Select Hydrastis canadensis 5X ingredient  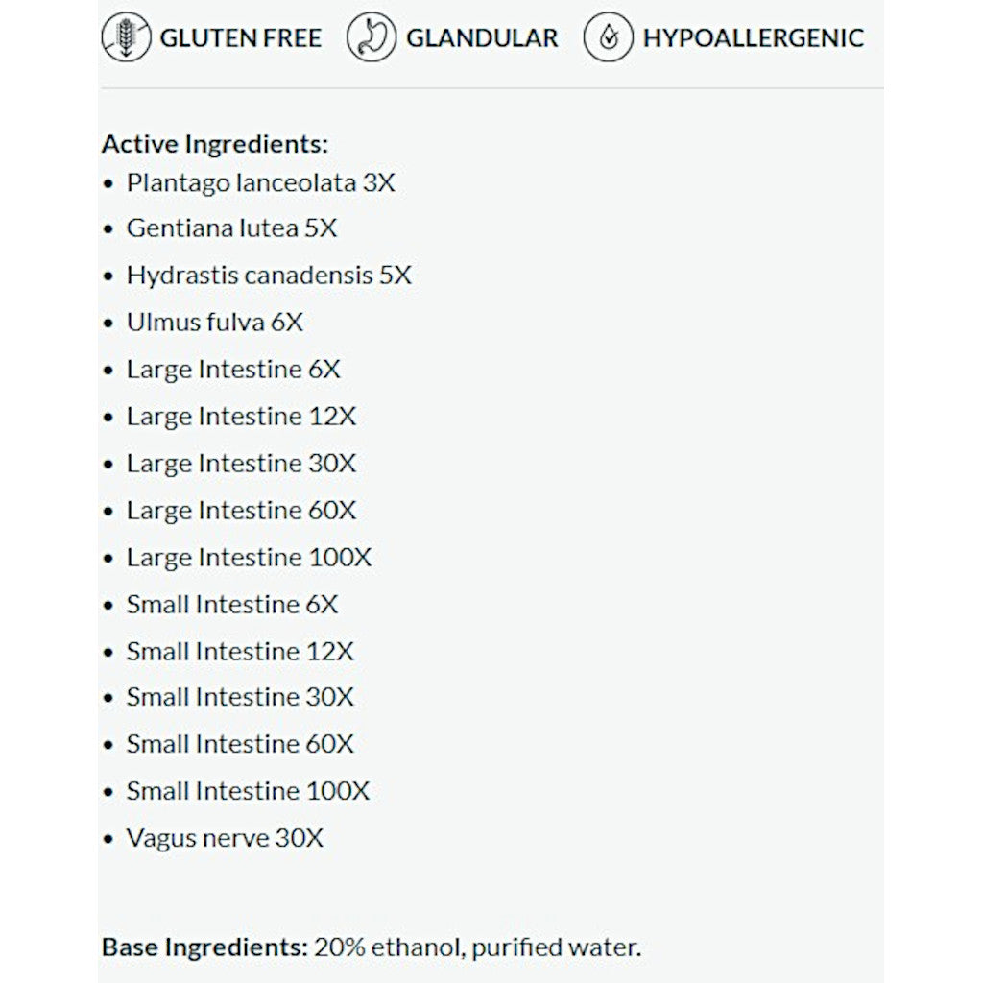coord(269,276)
